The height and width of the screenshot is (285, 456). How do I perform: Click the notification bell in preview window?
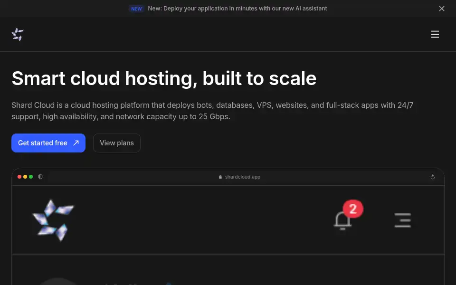pyautogui.click(x=342, y=220)
